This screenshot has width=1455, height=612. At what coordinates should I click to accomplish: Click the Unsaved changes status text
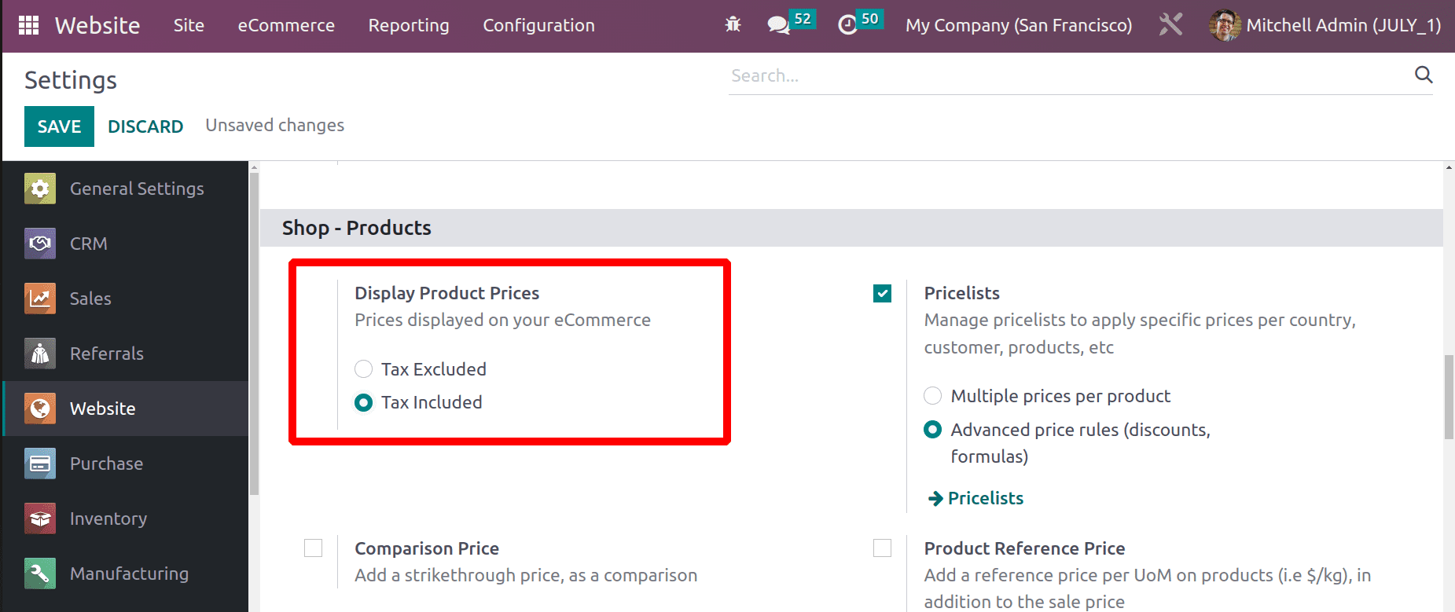pyautogui.click(x=275, y=125)
